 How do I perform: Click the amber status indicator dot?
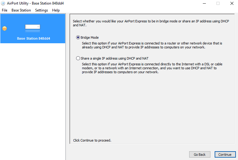pos(4,28)
